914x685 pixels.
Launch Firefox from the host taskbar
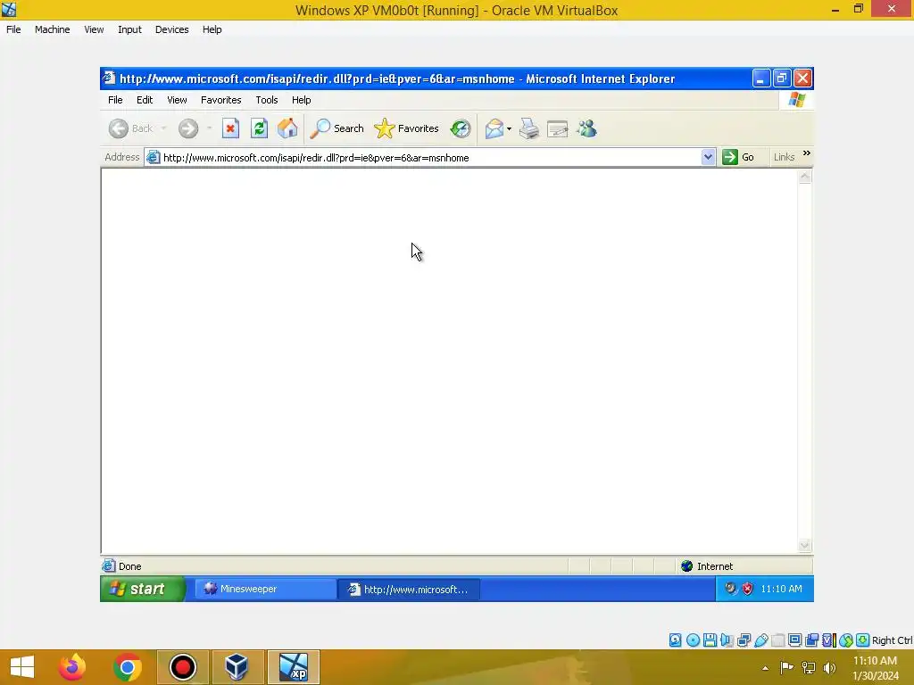(72, 667)
